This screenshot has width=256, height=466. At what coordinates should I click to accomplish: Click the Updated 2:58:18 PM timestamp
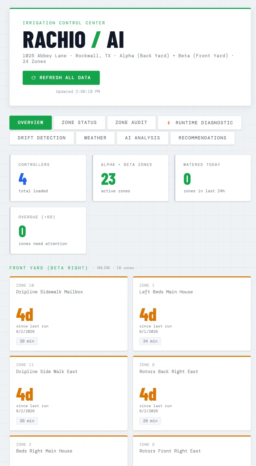[x=78, y=92]
